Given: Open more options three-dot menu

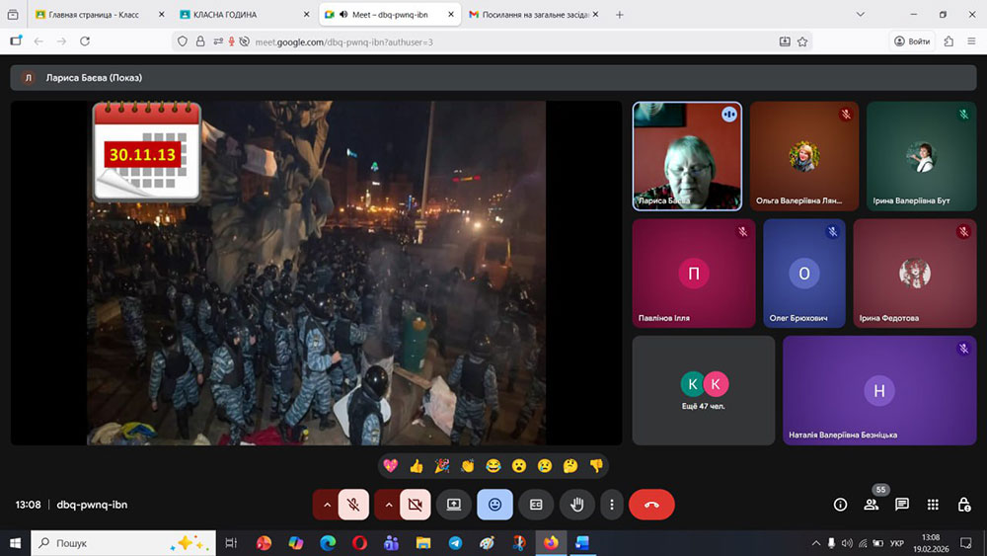Looking at the screenshot, I should tap(612, 504).
